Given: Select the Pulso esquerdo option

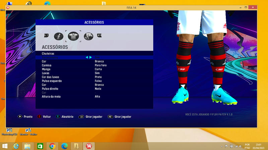Looking at the screenshot, I should (52, 81).
